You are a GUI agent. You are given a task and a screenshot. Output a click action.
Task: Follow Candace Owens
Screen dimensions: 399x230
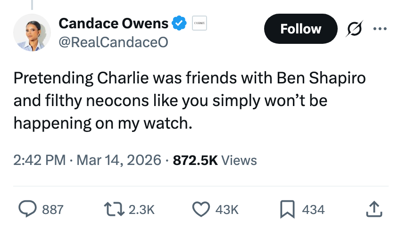coord(300,29)
